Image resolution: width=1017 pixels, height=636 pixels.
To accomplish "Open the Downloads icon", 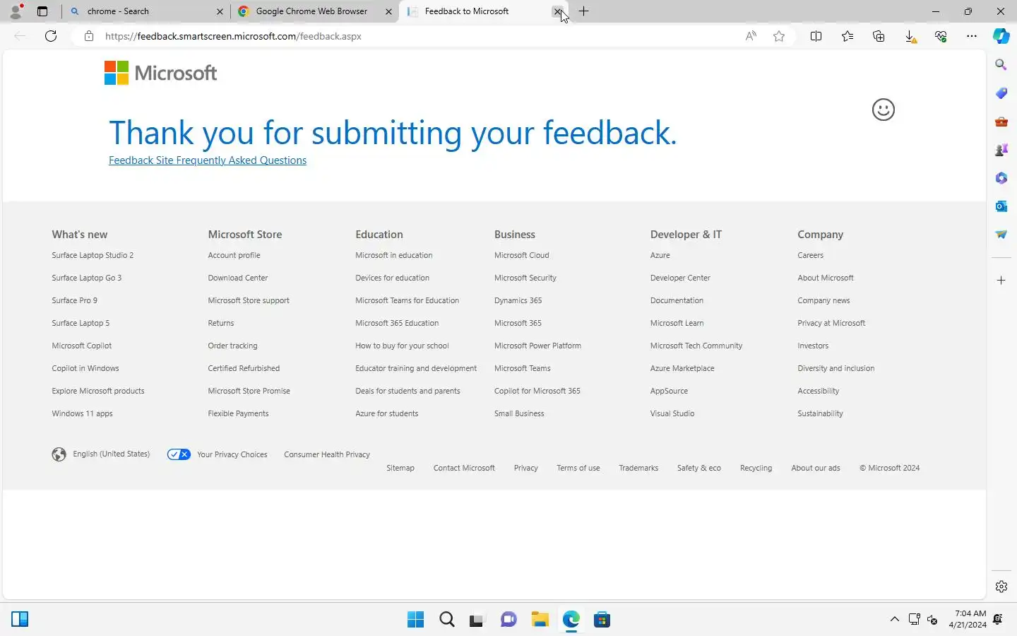I will pyautogui.click(x=910, y=36).
